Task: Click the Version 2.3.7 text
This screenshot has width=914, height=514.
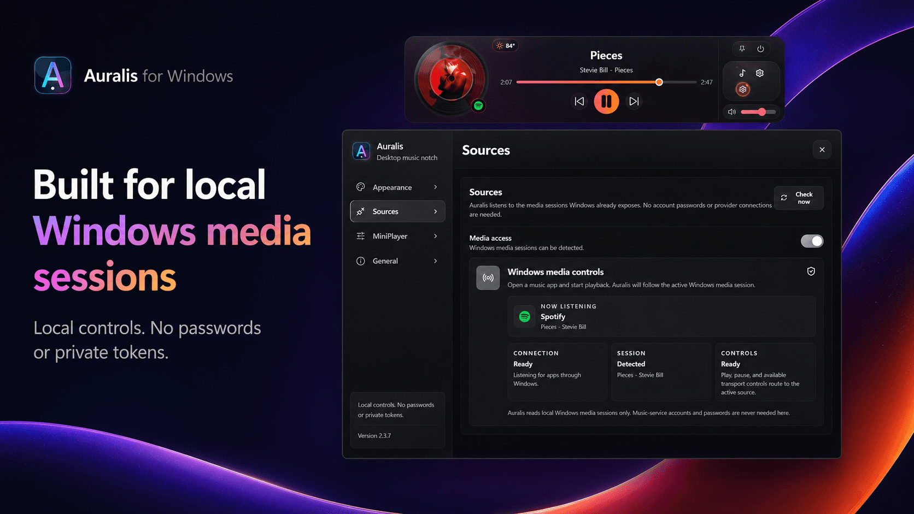Action: coord(374,435)
